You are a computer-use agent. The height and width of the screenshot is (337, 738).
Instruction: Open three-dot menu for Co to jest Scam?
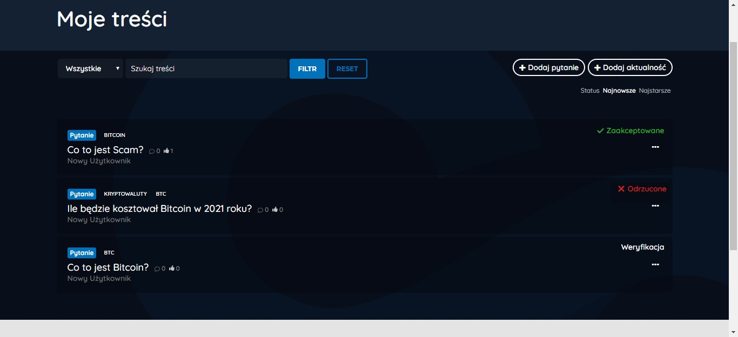pos(655,147)
